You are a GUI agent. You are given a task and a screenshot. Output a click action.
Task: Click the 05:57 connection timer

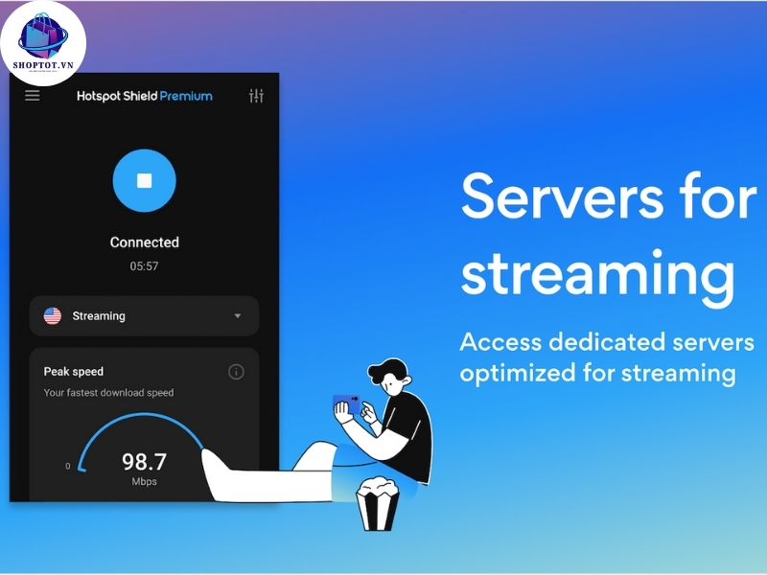[144, 266]
